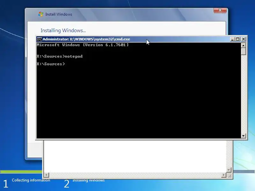Maximize the Administrator cmd.exe window

[238, 39]
